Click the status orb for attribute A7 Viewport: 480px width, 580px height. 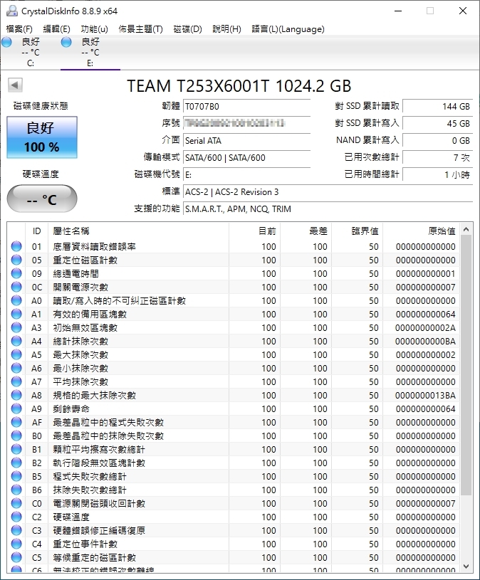[16, 381]
